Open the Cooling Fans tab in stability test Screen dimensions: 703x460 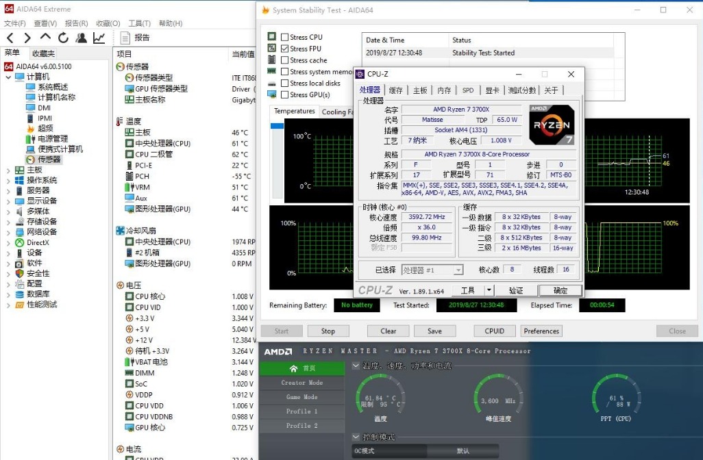click(x=337, y=112)
